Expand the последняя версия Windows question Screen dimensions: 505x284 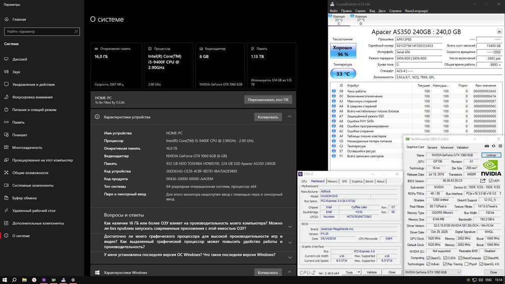290,257
